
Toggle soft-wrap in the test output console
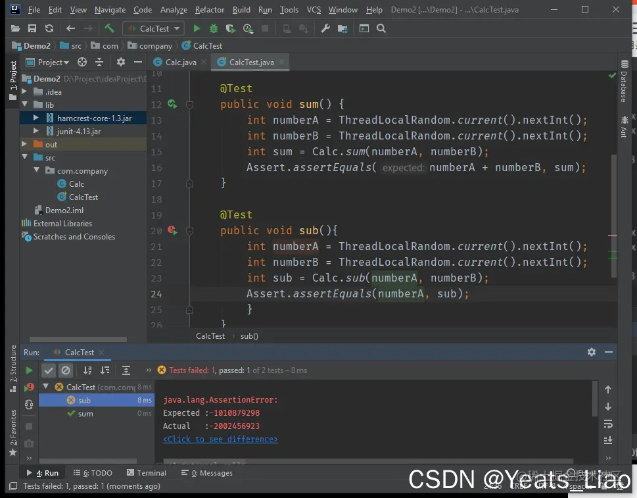point(608,424)
